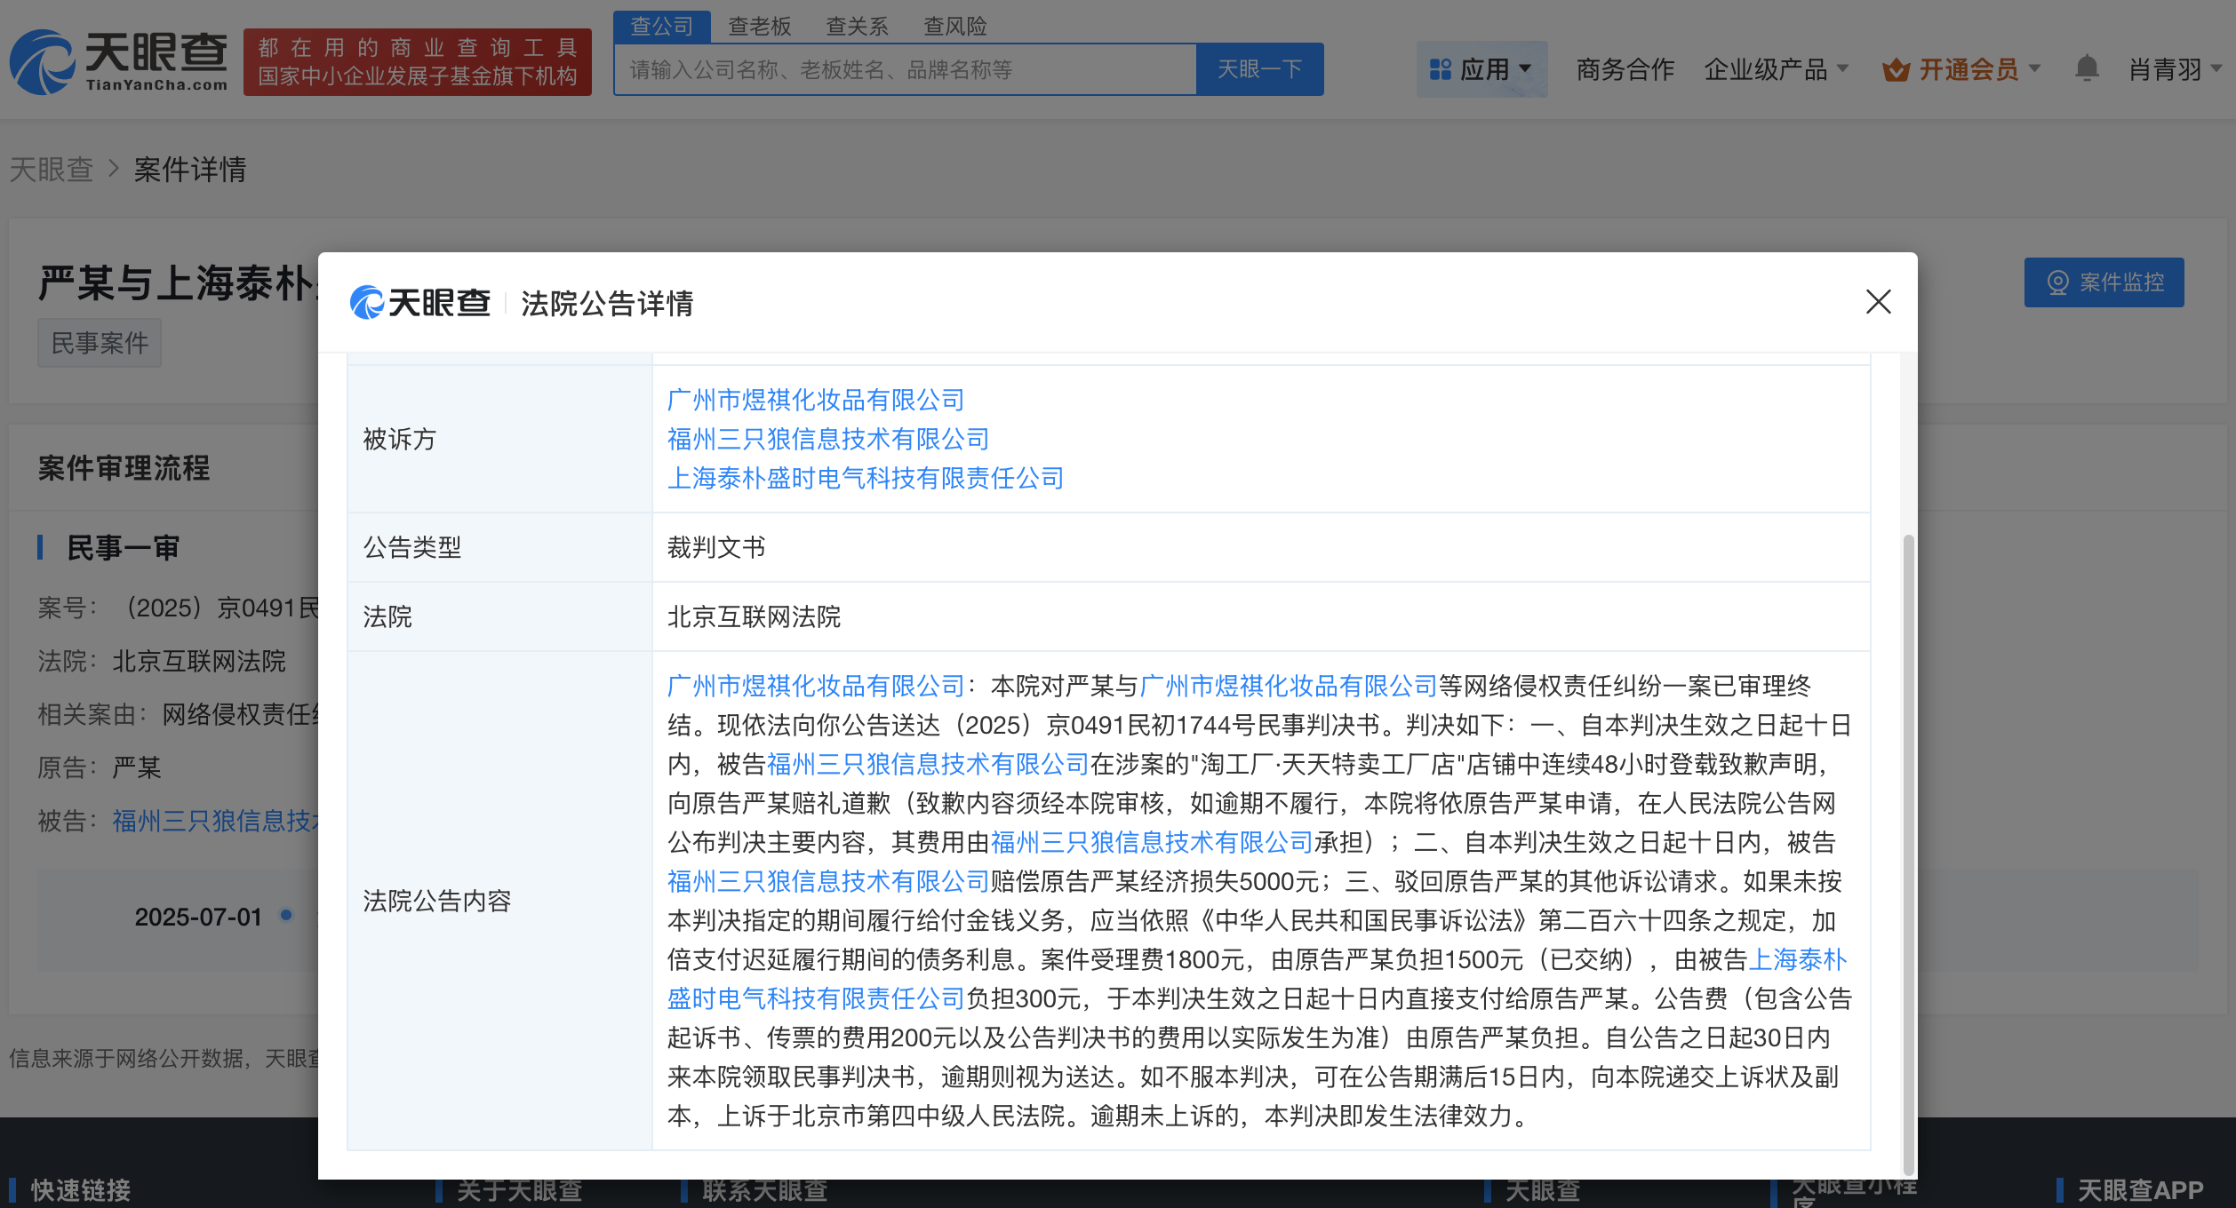Image resolution: width=2236 pixels, height=1208 pixels.
Task: Expand the 开通会员 dropdown
Action: [x=1960, y=69]
